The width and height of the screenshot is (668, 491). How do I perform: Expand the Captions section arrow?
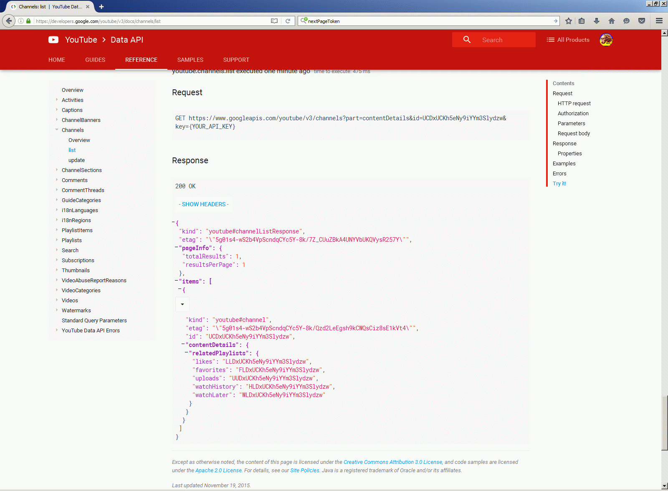(57, 109)
